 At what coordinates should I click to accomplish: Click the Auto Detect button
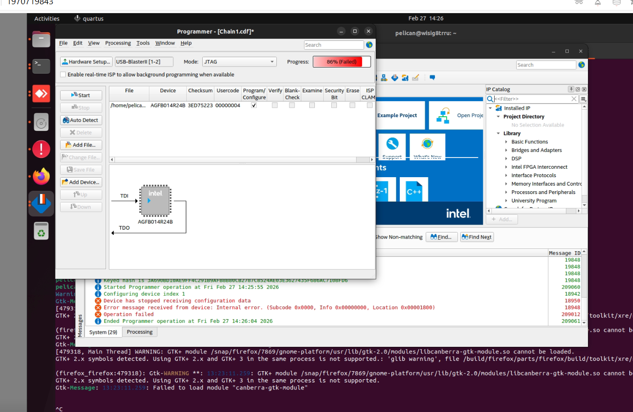(81, 120)
